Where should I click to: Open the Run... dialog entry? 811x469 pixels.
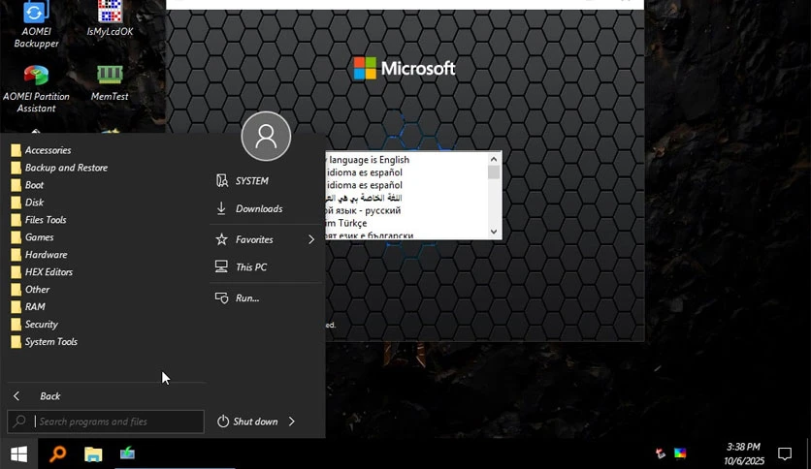coord(238,298)
